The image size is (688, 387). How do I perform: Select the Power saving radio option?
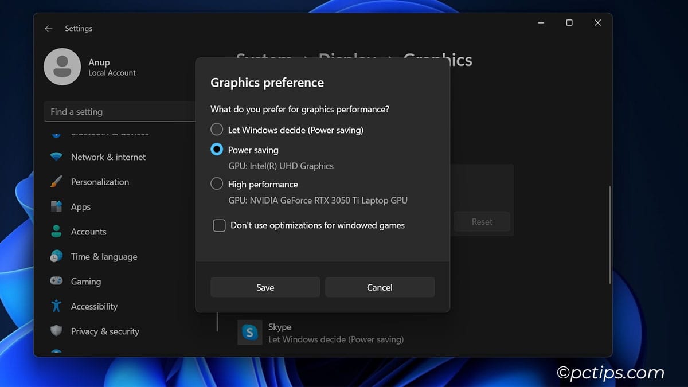coord(217,150)
